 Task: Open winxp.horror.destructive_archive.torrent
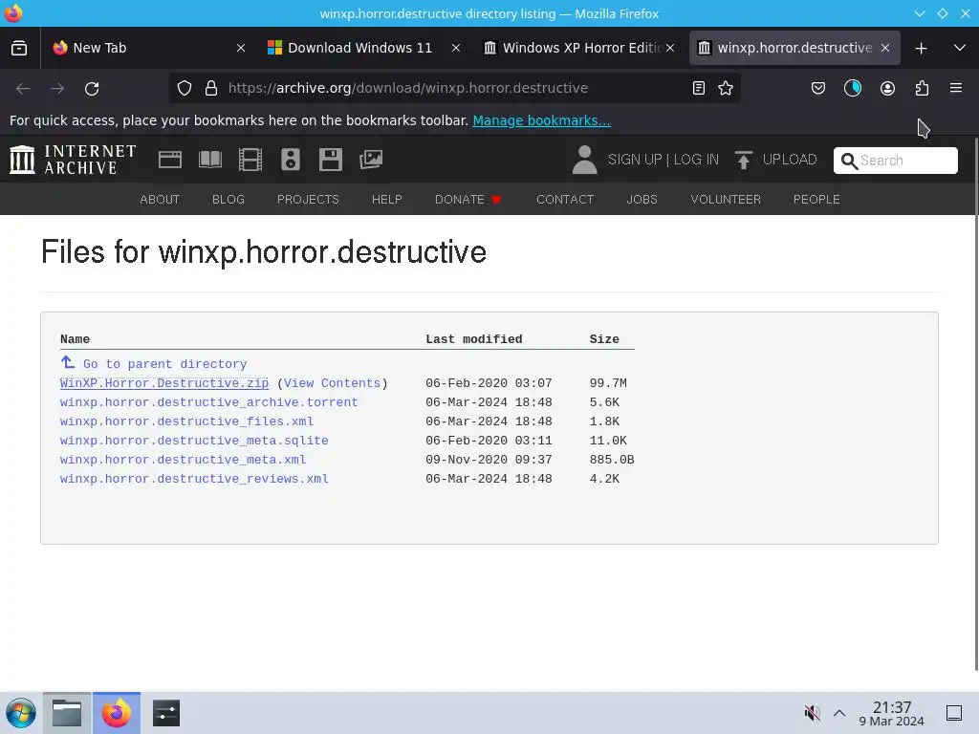coord(208,402)
